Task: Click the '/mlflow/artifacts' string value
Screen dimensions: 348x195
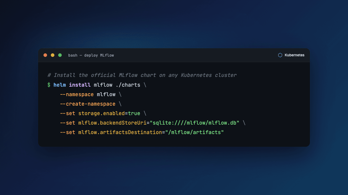Action: tap(194, 132)
